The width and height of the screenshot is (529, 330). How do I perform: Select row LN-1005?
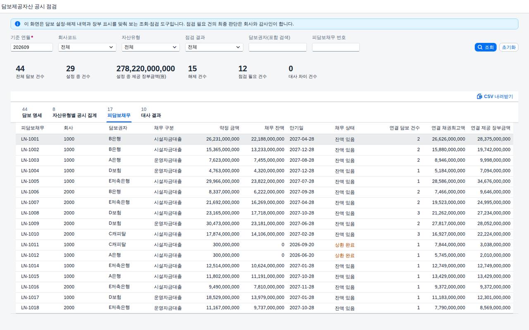264,181
